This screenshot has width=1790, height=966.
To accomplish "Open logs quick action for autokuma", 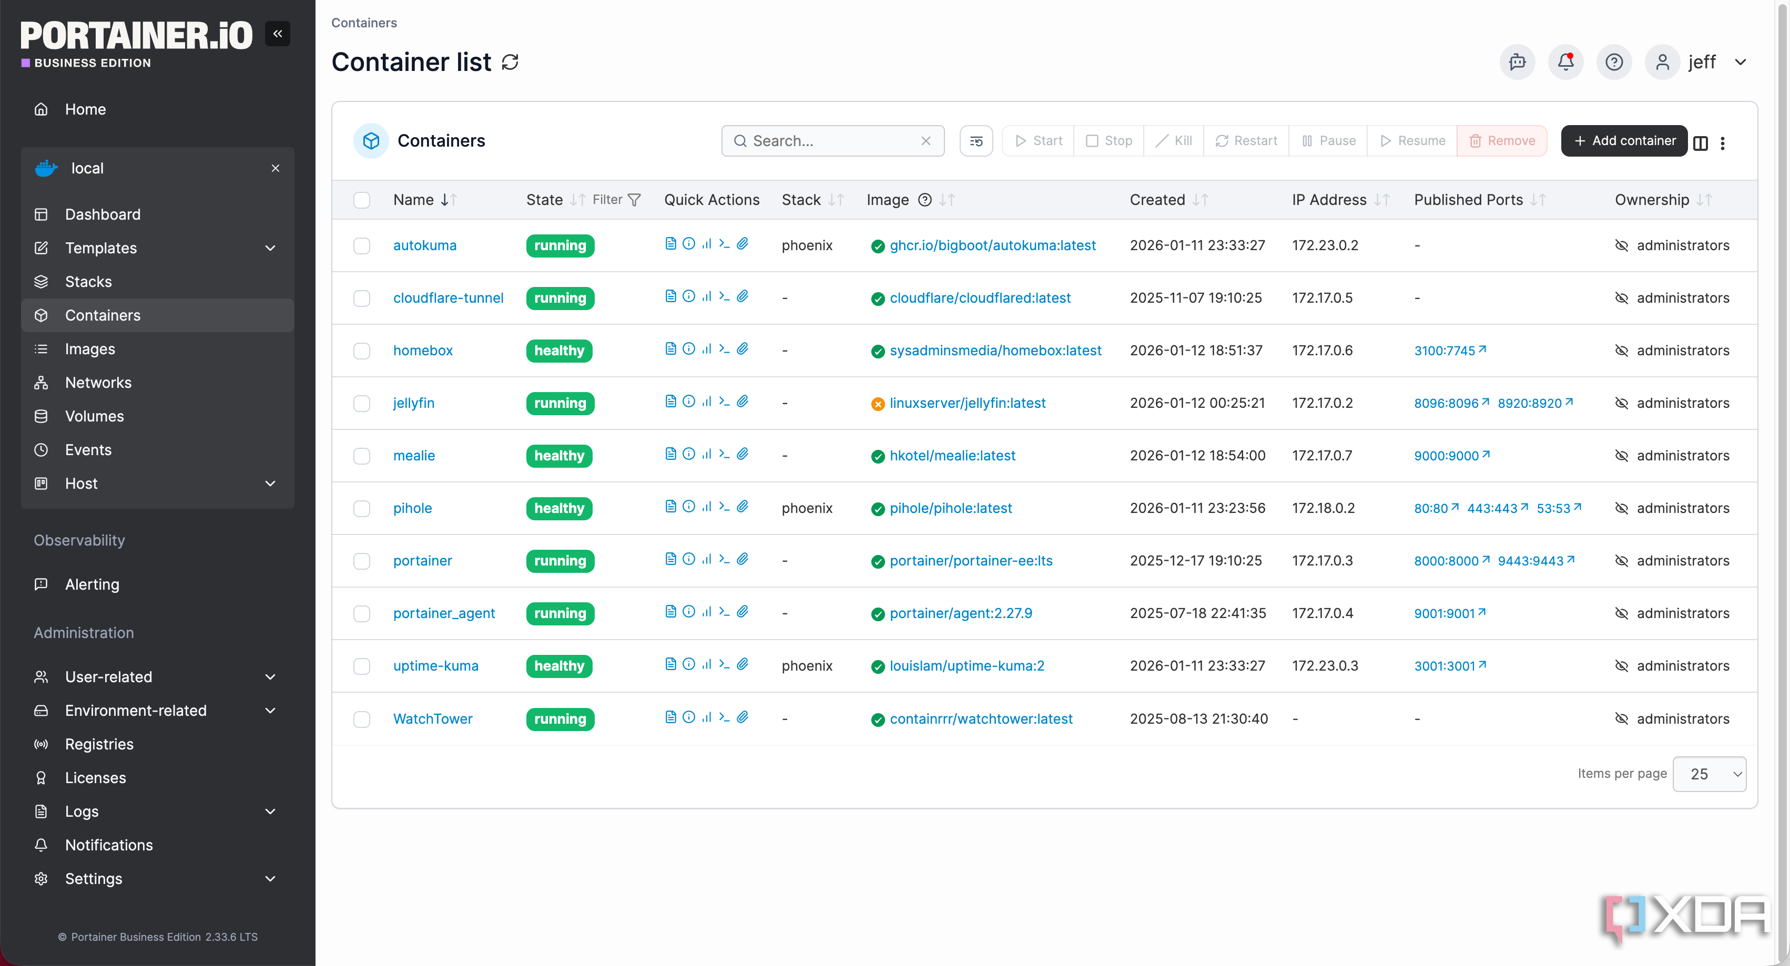I will tap(670, 243).
